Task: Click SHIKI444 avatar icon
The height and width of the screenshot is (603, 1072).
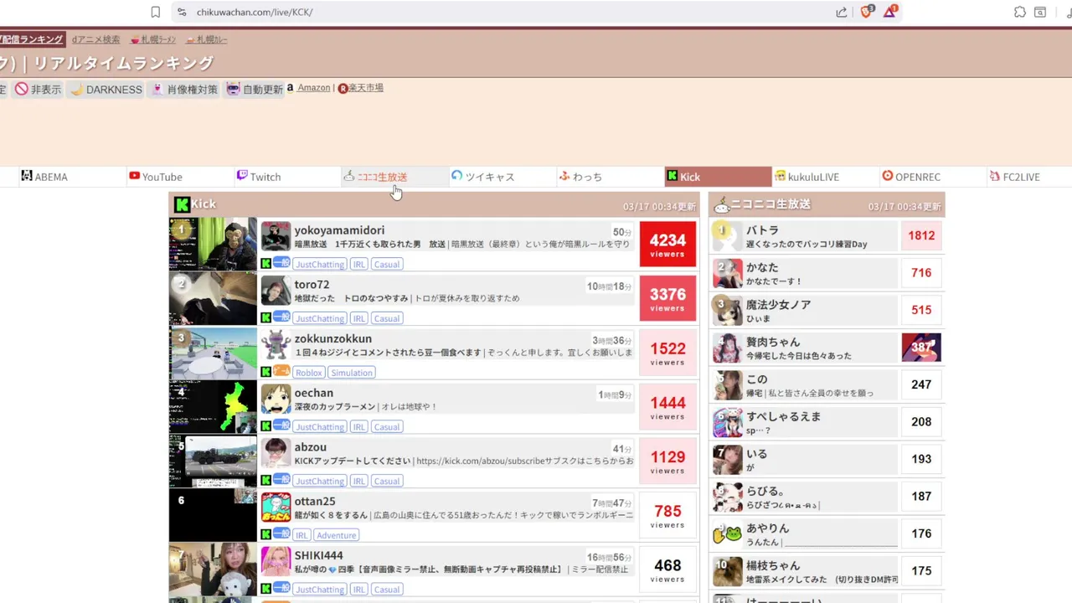Action: click(x=276, y=562)
